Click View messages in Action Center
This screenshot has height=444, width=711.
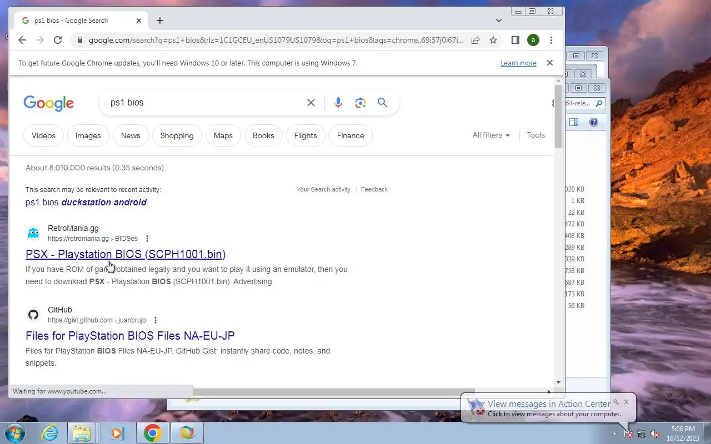[548, 404]
